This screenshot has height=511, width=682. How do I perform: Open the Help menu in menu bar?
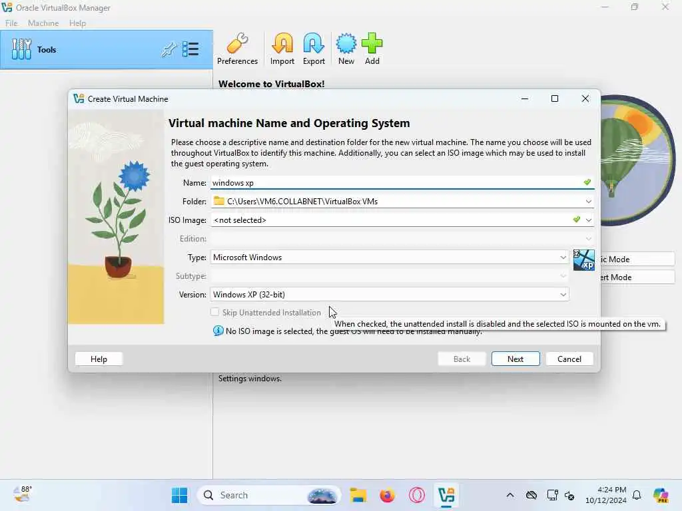[x=77, y=23]
